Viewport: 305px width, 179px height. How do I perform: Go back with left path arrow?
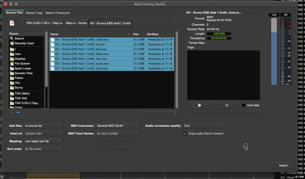pos(22,23)
